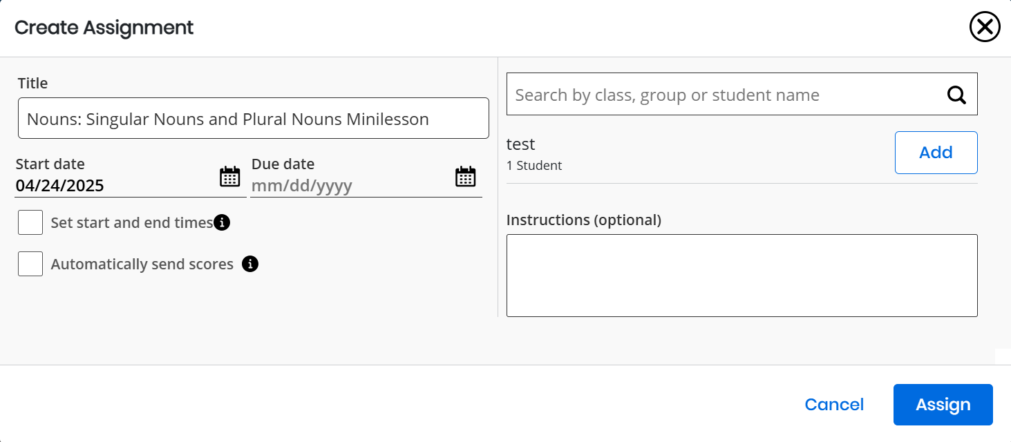The image size is (1011, 442).
Task: Click the search magnifying glass icon
Action: pos(956,95)
